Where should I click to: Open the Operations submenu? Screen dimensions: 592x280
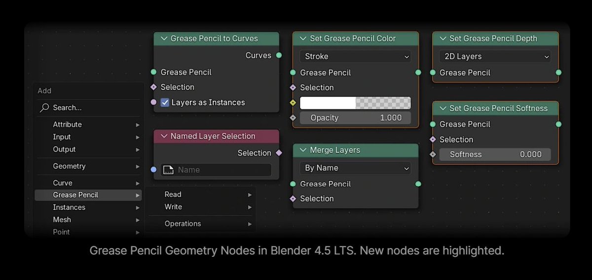tap(201, 223)
